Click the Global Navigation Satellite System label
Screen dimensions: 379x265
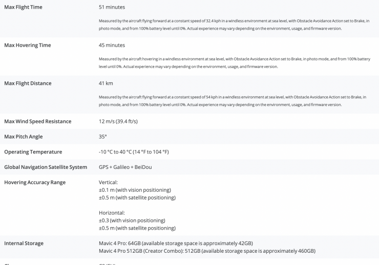point(46,167)
